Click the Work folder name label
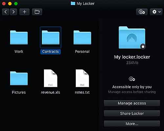164x131 pixels. click(19, 51)
